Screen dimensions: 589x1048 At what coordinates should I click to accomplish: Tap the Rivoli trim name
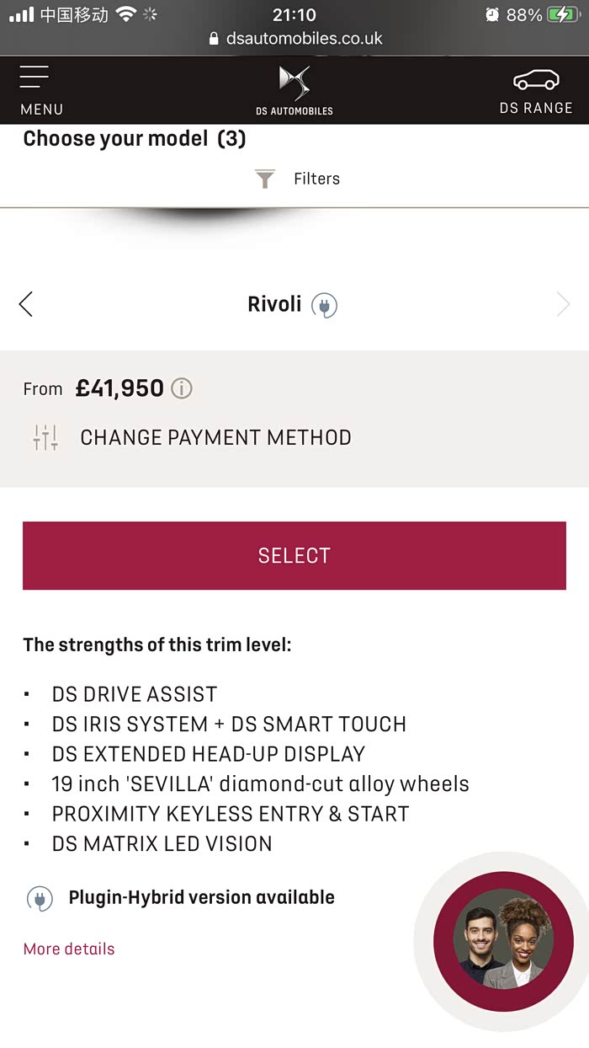coord(274,304)
